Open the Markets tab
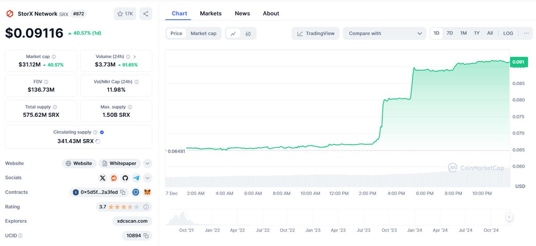The width and height of the screenshot is (536, 246). (211, 13)
